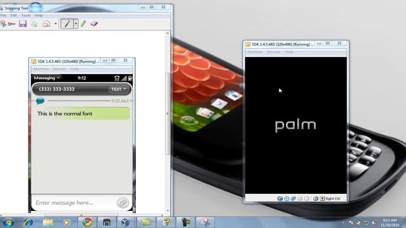Select the Eraser tool
The height and width of the screenshot is (228, 406).
[x=94, y=24]
